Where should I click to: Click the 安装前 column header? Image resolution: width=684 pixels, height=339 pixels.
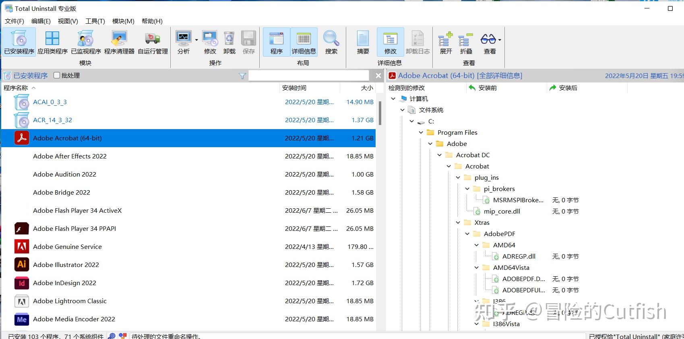pos(506,88)
